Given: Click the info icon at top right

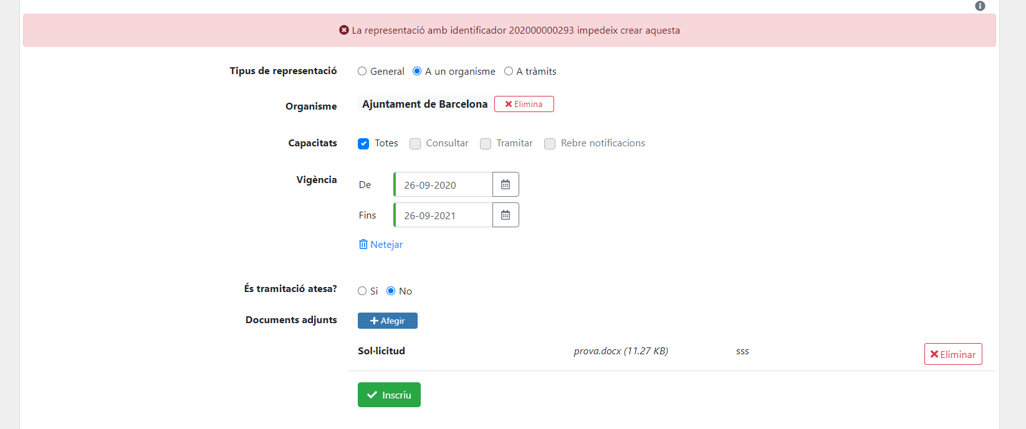Looking at the screenshot, I should 980,6.
